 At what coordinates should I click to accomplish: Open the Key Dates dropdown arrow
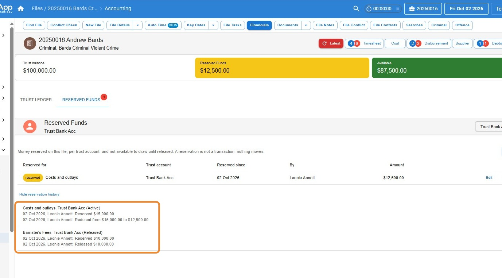213,25
